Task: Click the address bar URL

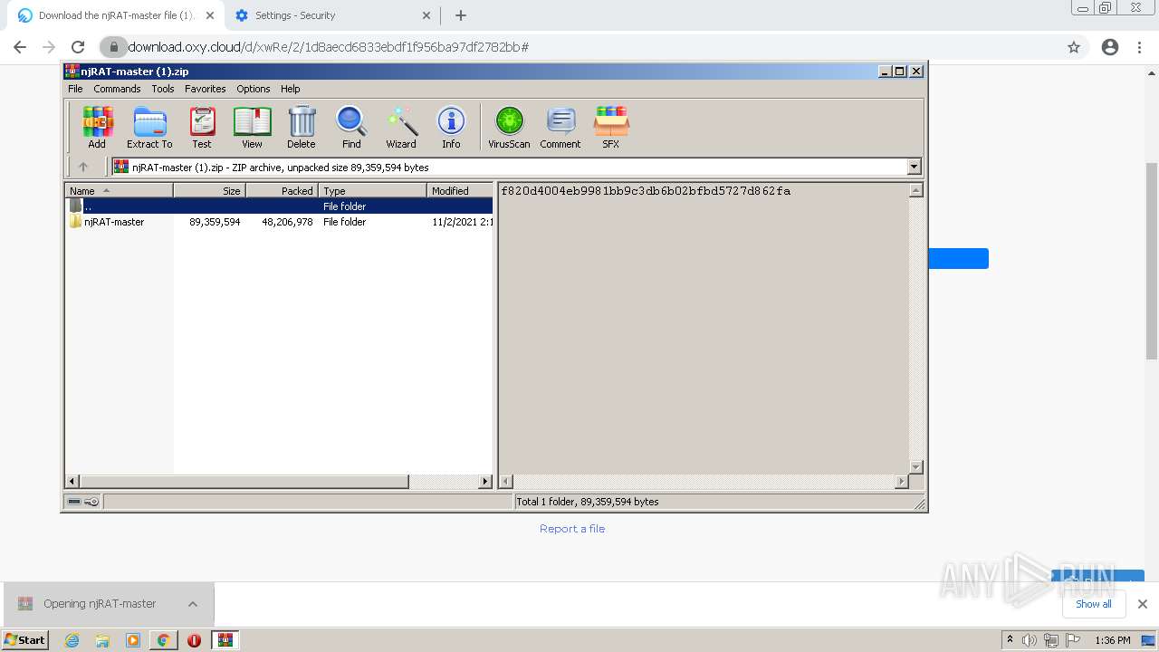Action: [x=328, y=47]
